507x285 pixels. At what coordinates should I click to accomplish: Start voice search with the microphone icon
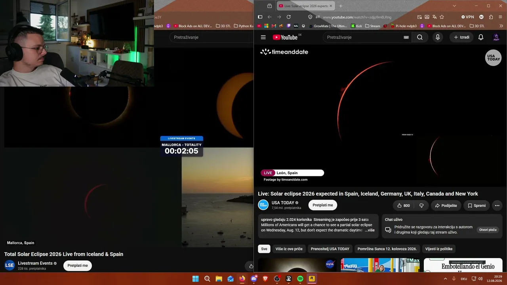pyautogui.click(x=438, y=37)
